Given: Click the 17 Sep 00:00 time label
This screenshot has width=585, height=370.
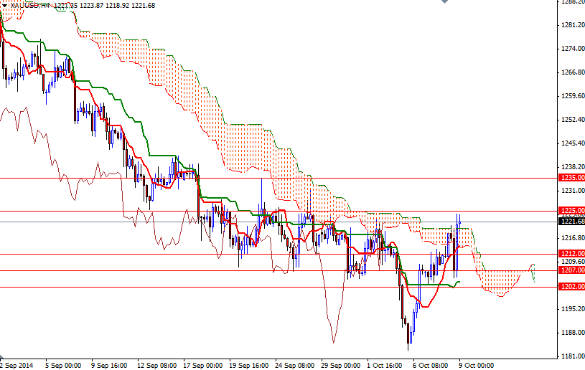Looking at the screenshot, I should [x=204, y=364].
